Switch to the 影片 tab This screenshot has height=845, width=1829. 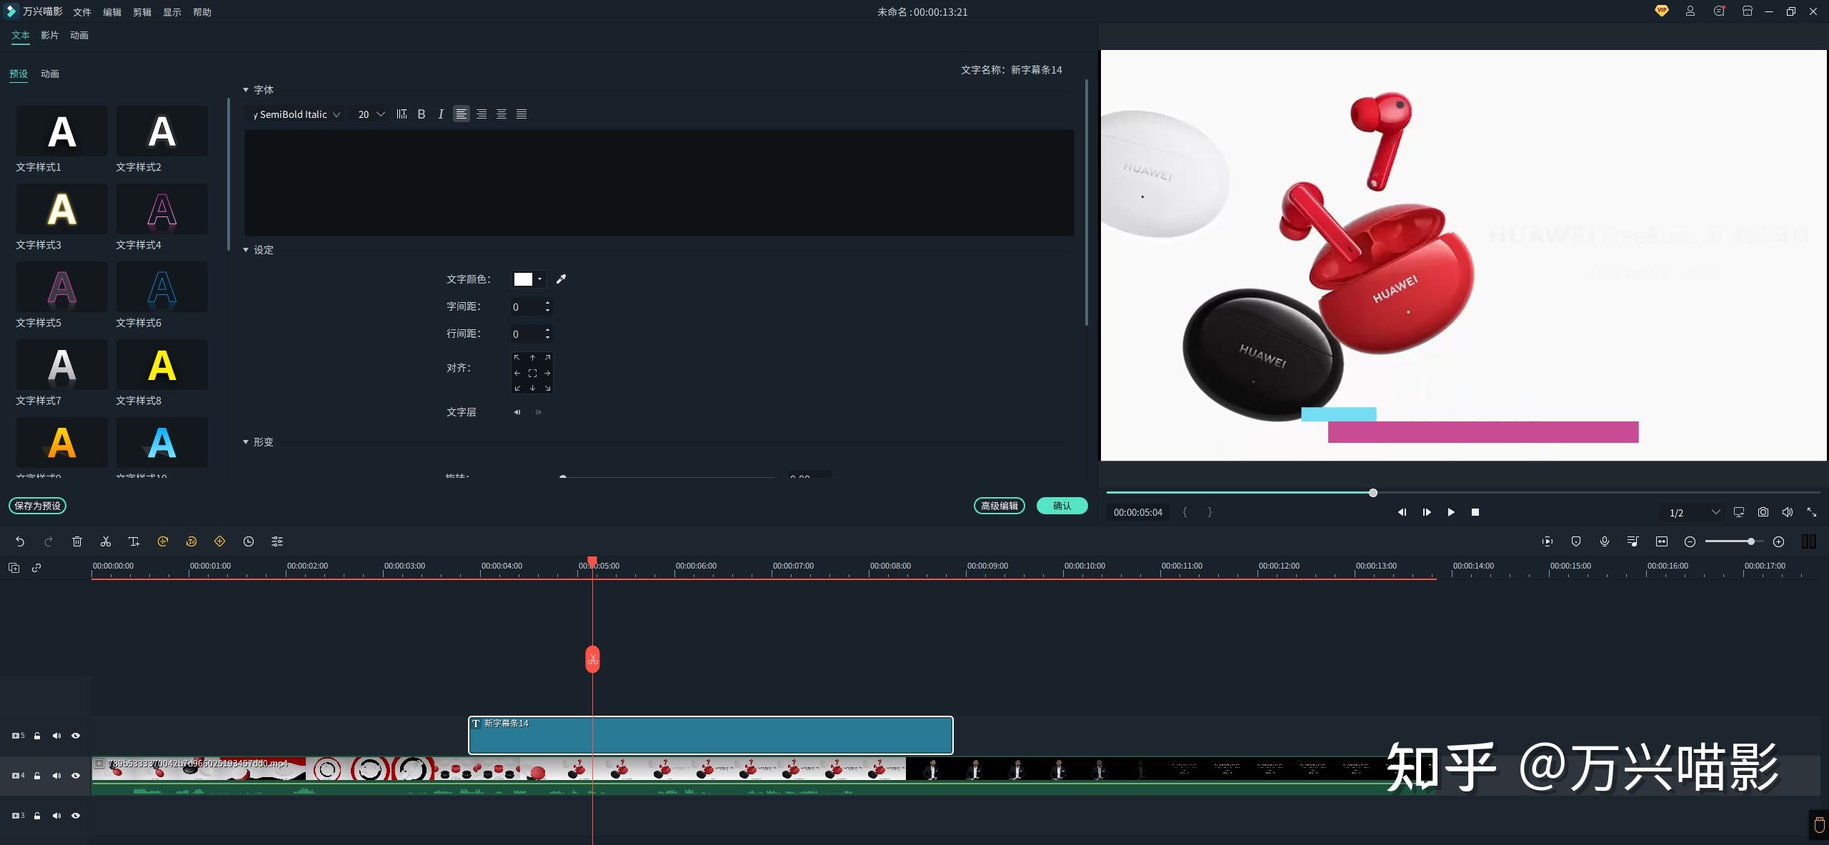pos(50,35)
